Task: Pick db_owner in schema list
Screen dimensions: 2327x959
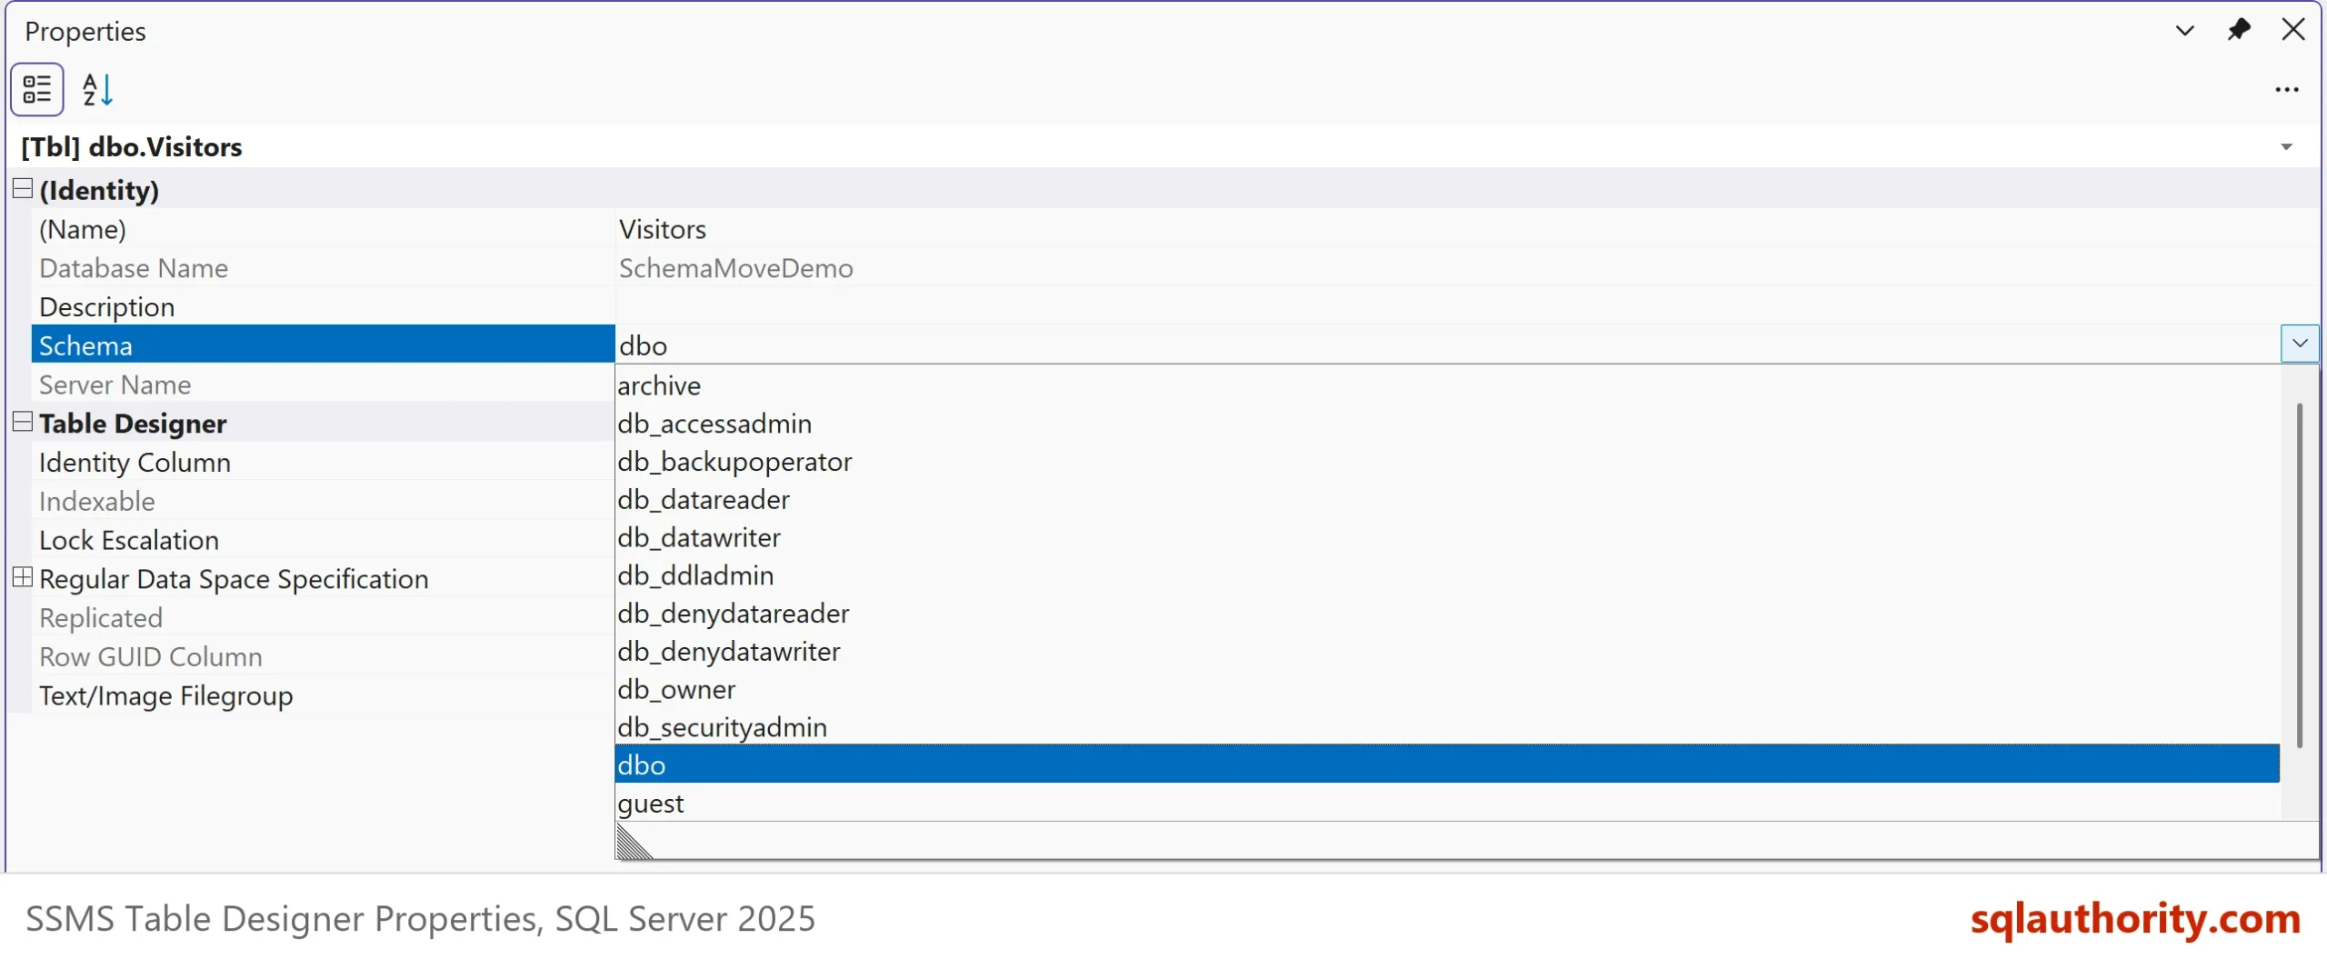Action: (x=1447, y=690)
